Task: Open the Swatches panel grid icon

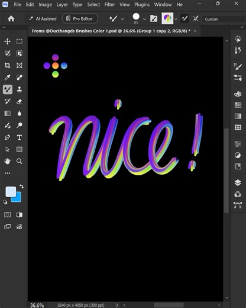Action: 238,105
